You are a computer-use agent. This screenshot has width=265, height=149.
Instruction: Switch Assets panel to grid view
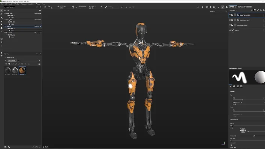39,64
